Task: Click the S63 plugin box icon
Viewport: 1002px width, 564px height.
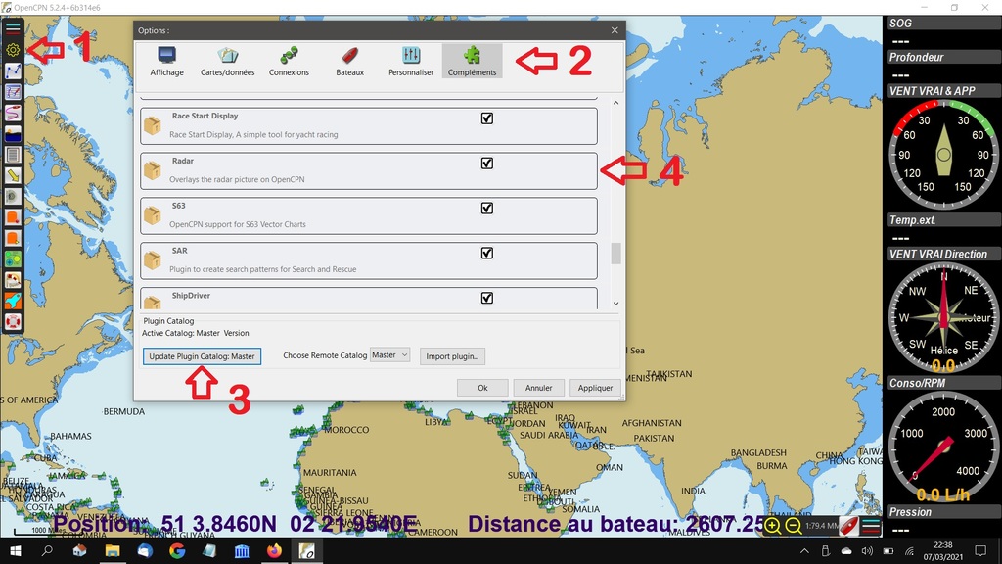Action: click(152, 214)
